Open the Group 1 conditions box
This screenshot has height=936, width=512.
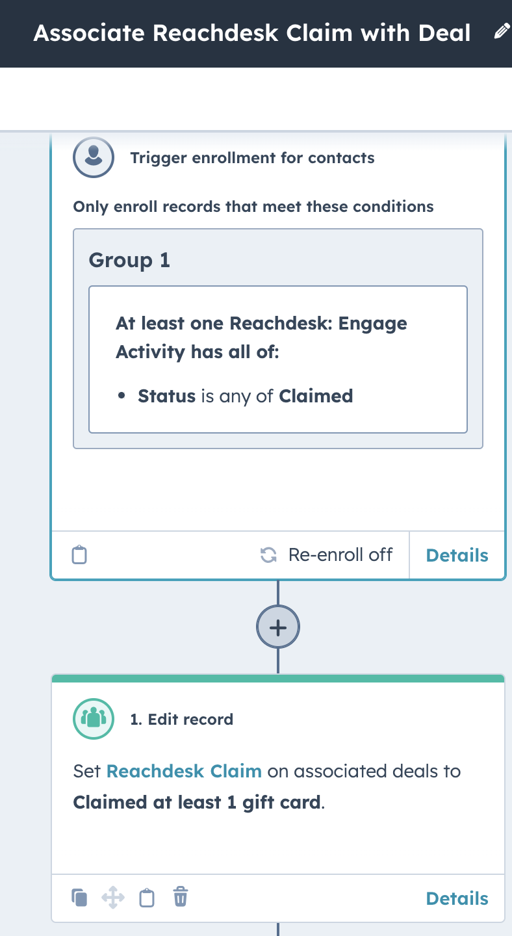point(278,339)
